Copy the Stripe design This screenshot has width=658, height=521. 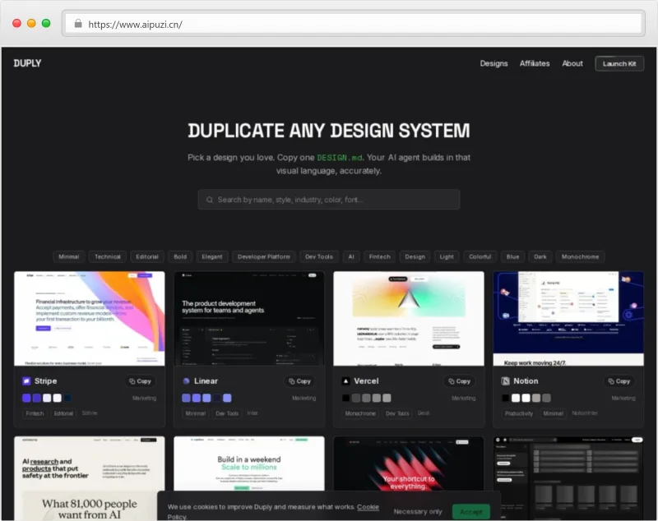[x=140, y=381]
